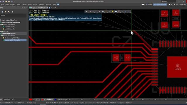Click the Projects panel Search field

(x=13, y=15)
